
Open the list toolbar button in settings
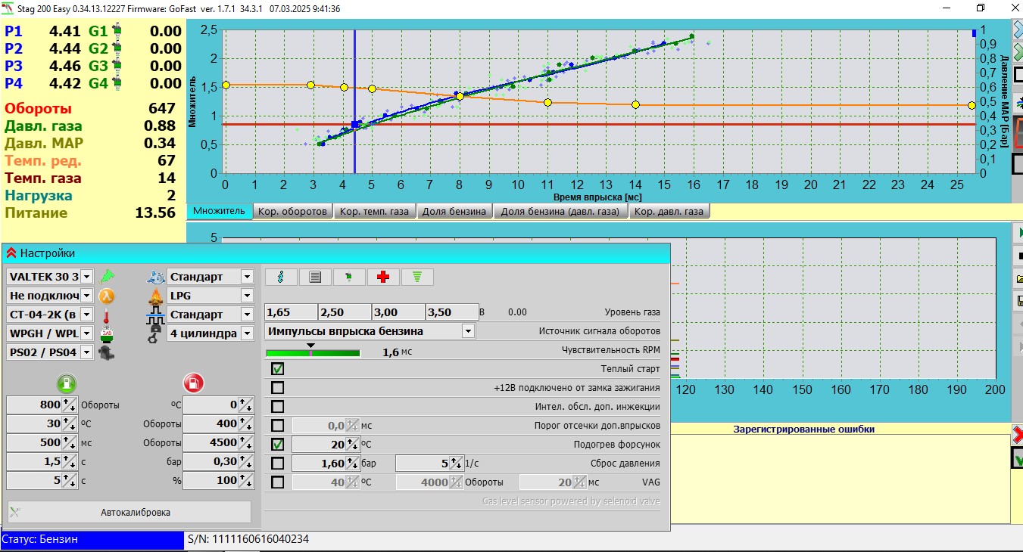point(315,277)
